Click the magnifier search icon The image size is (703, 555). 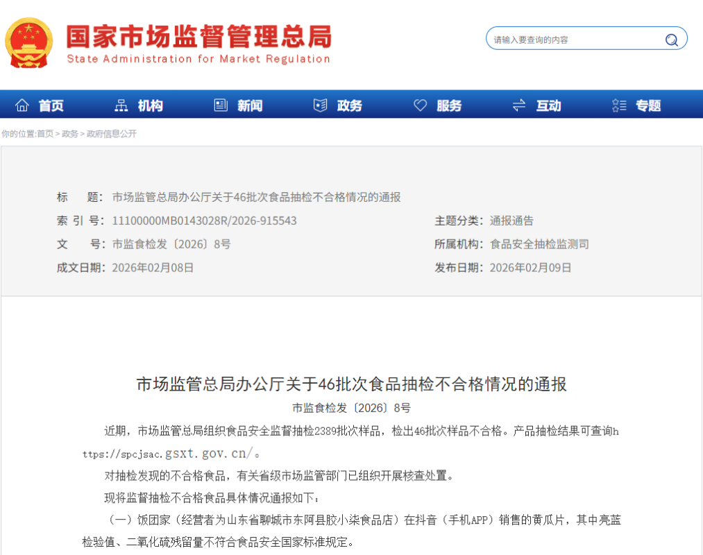point(671,40)
